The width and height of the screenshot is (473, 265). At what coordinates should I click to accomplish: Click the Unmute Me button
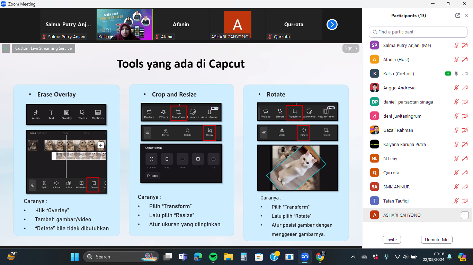(437, 239)
